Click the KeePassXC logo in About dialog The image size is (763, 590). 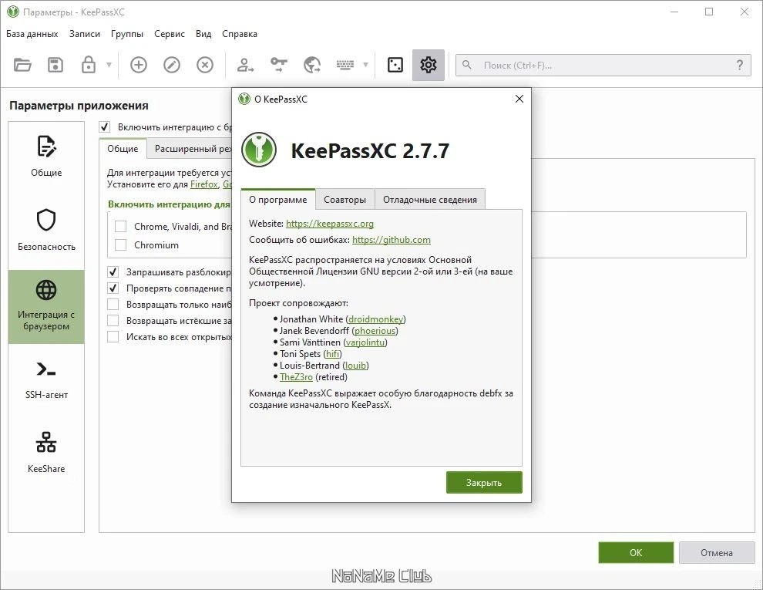point(259,150)
